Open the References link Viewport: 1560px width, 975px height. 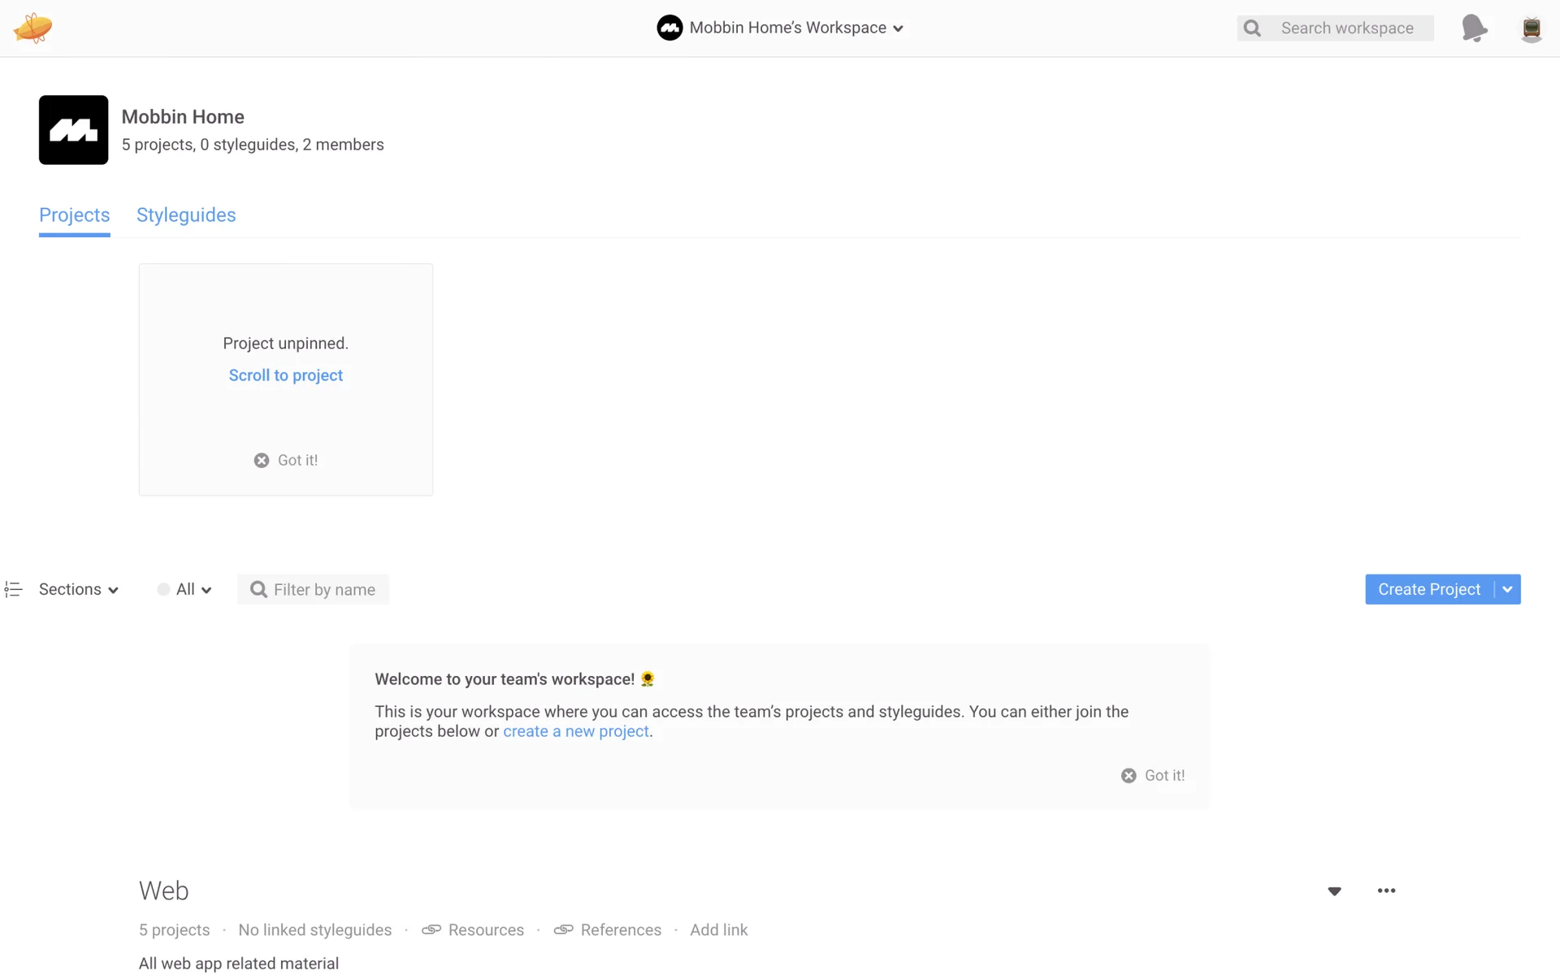[609, 929]
